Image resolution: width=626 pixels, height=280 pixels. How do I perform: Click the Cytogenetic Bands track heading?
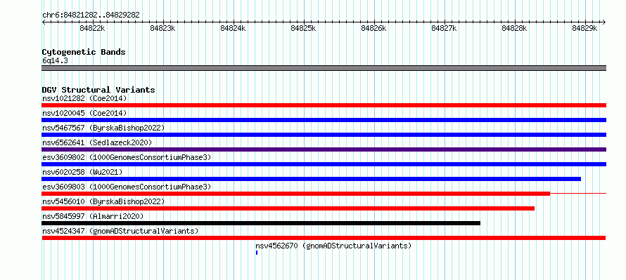[84, 52]
